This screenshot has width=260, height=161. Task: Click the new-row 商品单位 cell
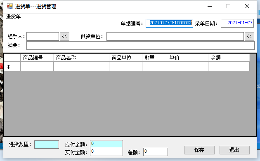pos(125,66)
